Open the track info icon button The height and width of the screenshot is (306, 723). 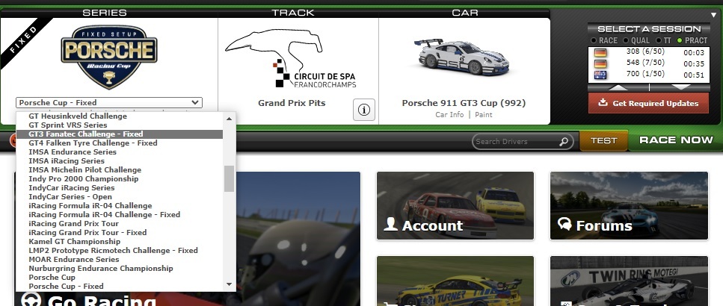(364, 110)
